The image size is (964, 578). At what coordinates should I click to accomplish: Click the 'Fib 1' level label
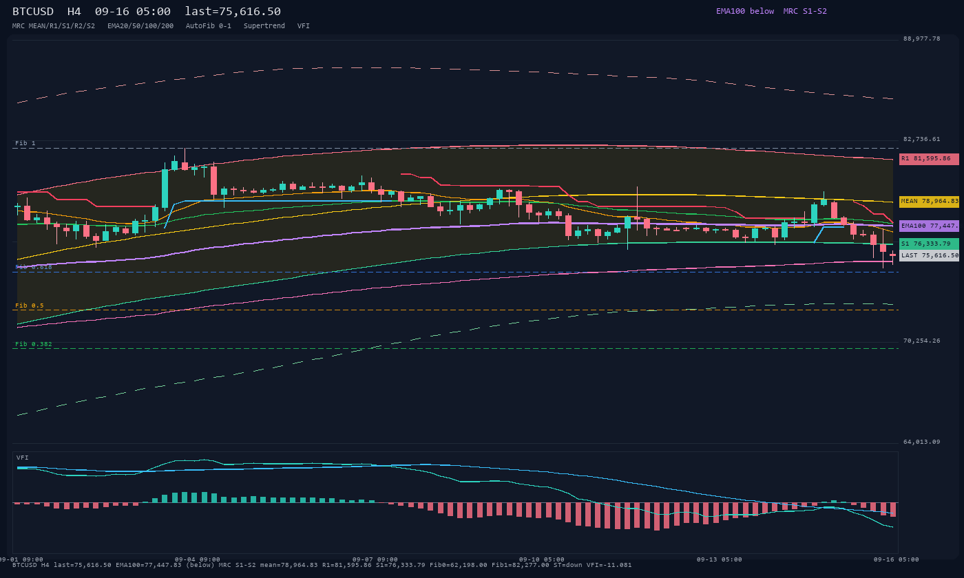(25, 143)
